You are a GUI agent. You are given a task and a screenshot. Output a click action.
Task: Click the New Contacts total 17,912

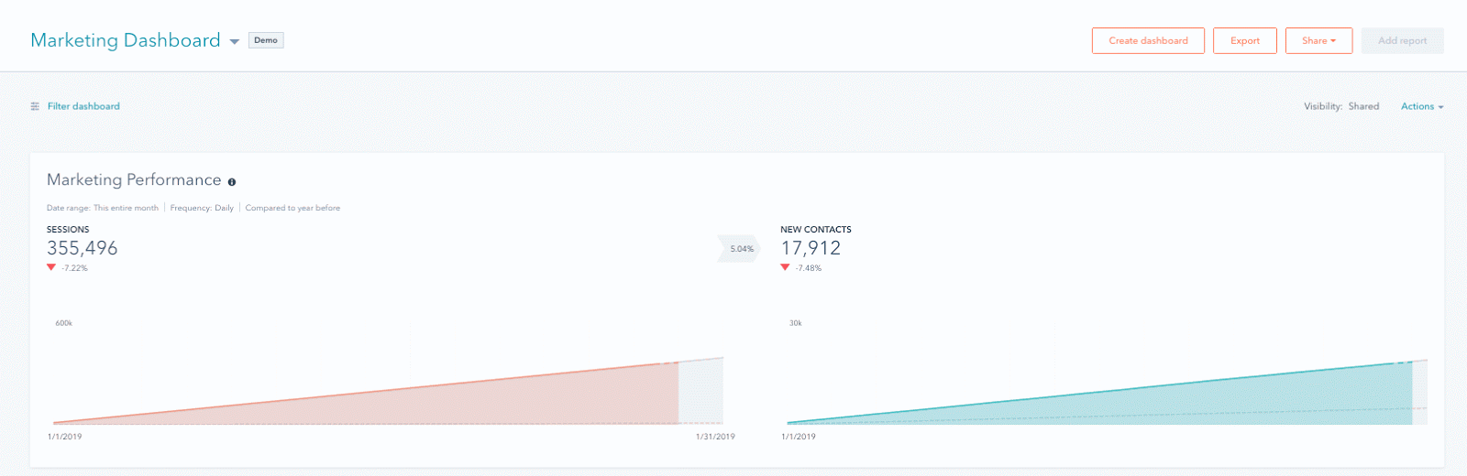[811, 248]
